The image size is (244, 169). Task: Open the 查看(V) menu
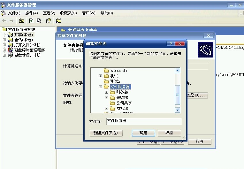tap(49, 13)
